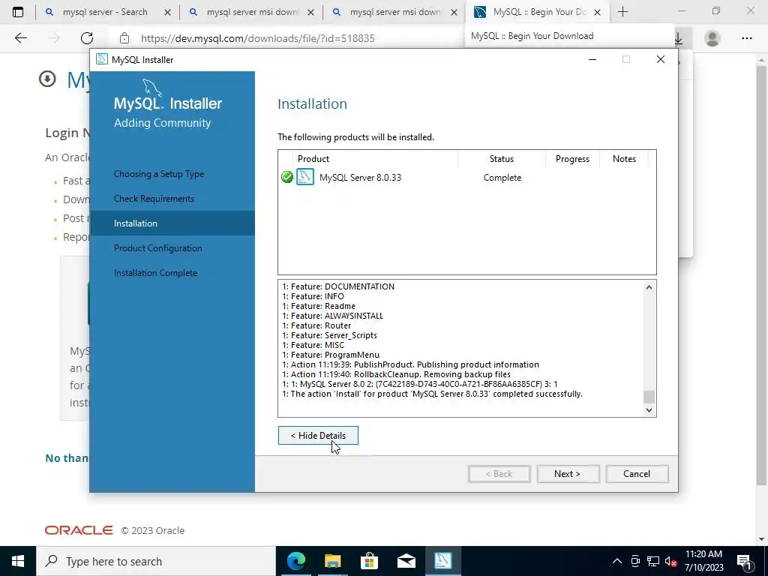This screenshot has height=576, width=768.
Task: Go back in the browser
Action: click(20, 37)
